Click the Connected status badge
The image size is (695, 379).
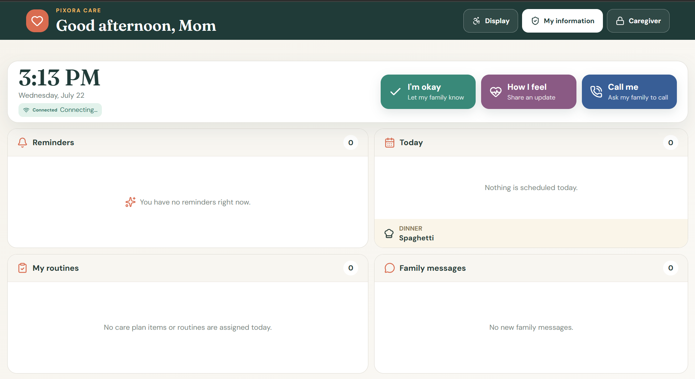tap(60, 110)
